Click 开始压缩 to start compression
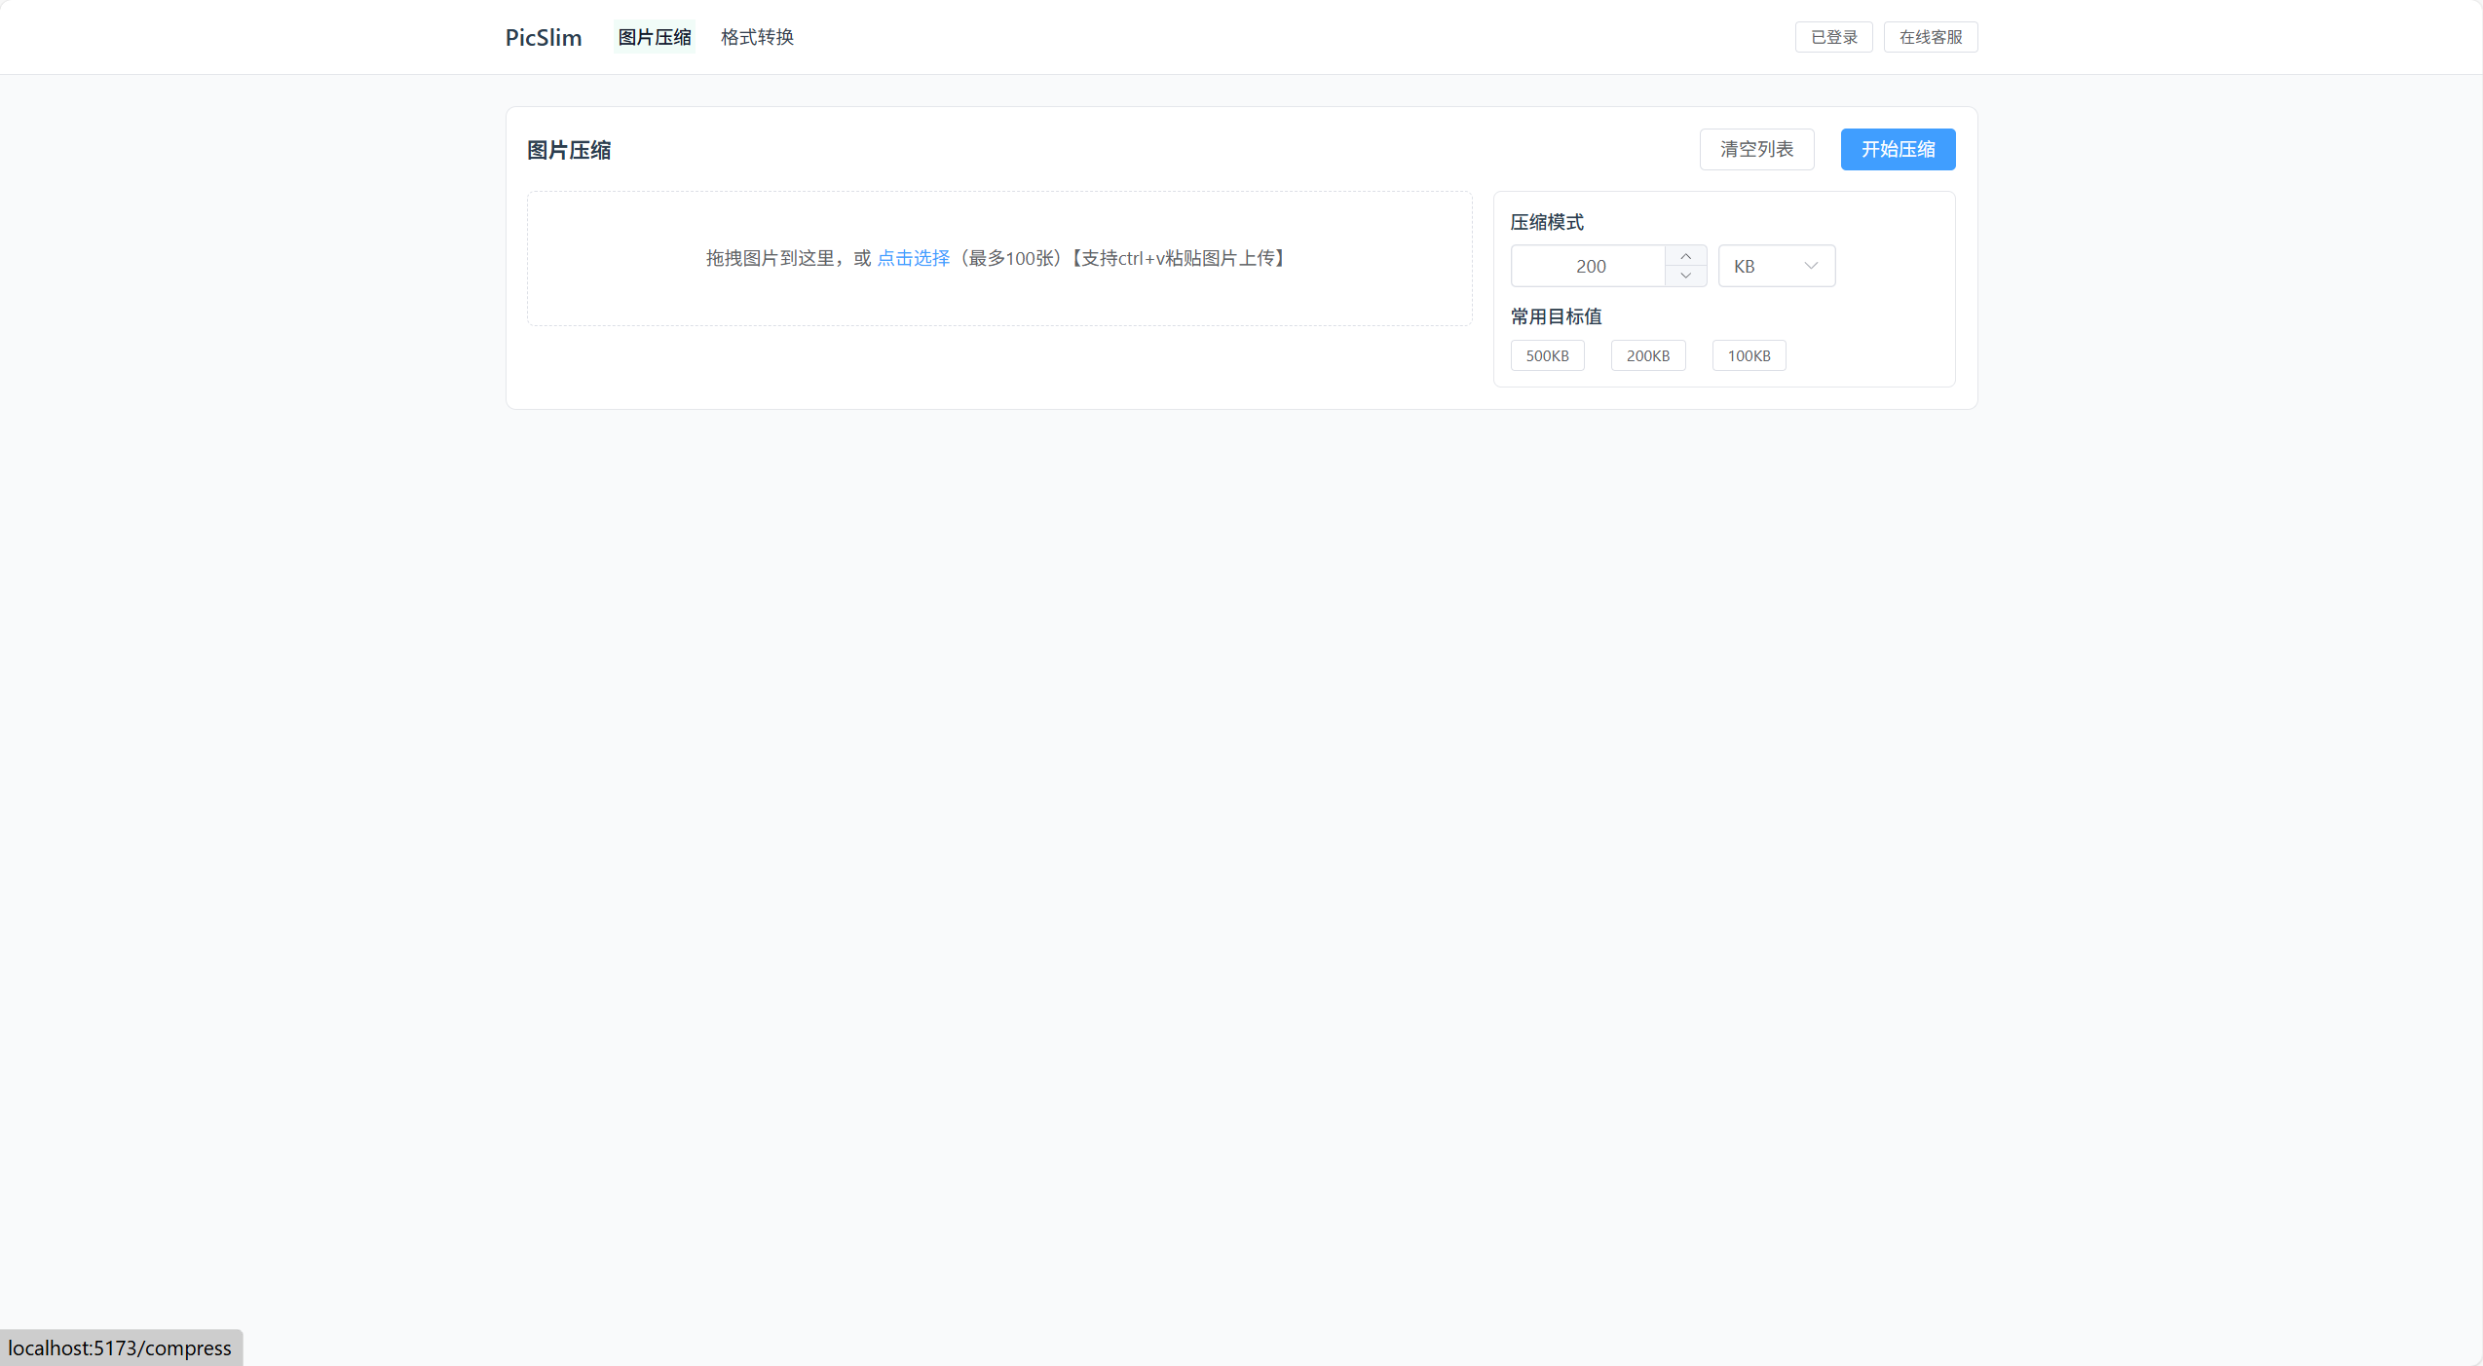The width and height of the screenshot is (2483, 1366). tap(1896, 149)
